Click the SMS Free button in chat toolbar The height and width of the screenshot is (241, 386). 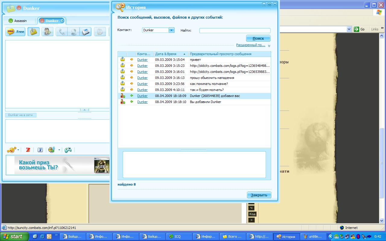15,32
